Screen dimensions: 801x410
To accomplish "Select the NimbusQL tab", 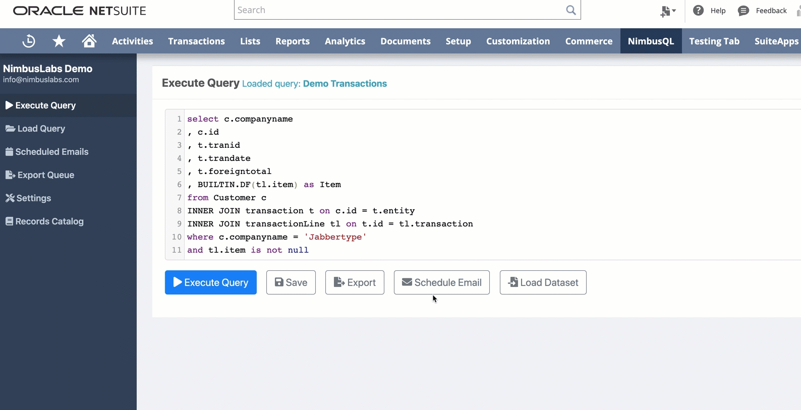I will 651,41.
